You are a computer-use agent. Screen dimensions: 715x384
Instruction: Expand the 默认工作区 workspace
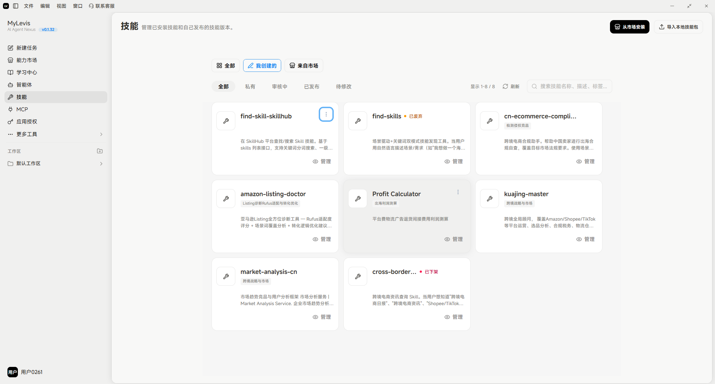point(101,164)
